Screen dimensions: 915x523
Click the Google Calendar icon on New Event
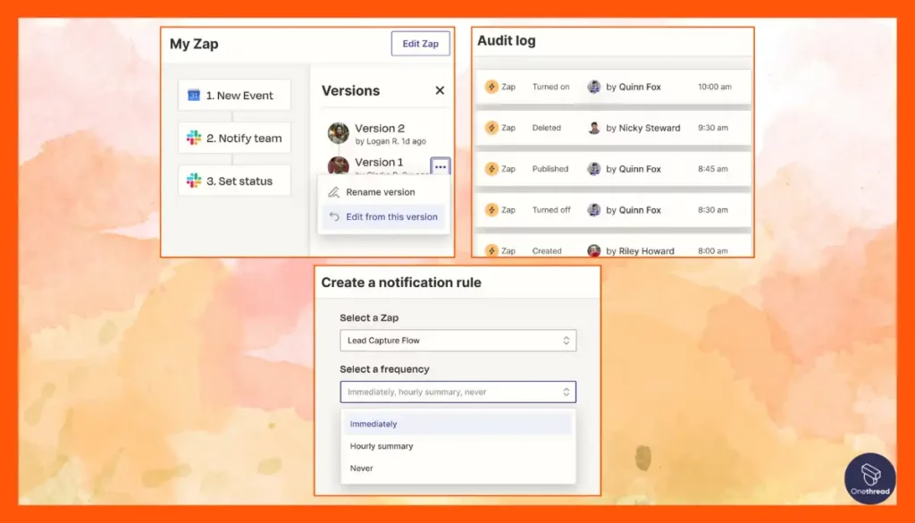tap(194, 95)
